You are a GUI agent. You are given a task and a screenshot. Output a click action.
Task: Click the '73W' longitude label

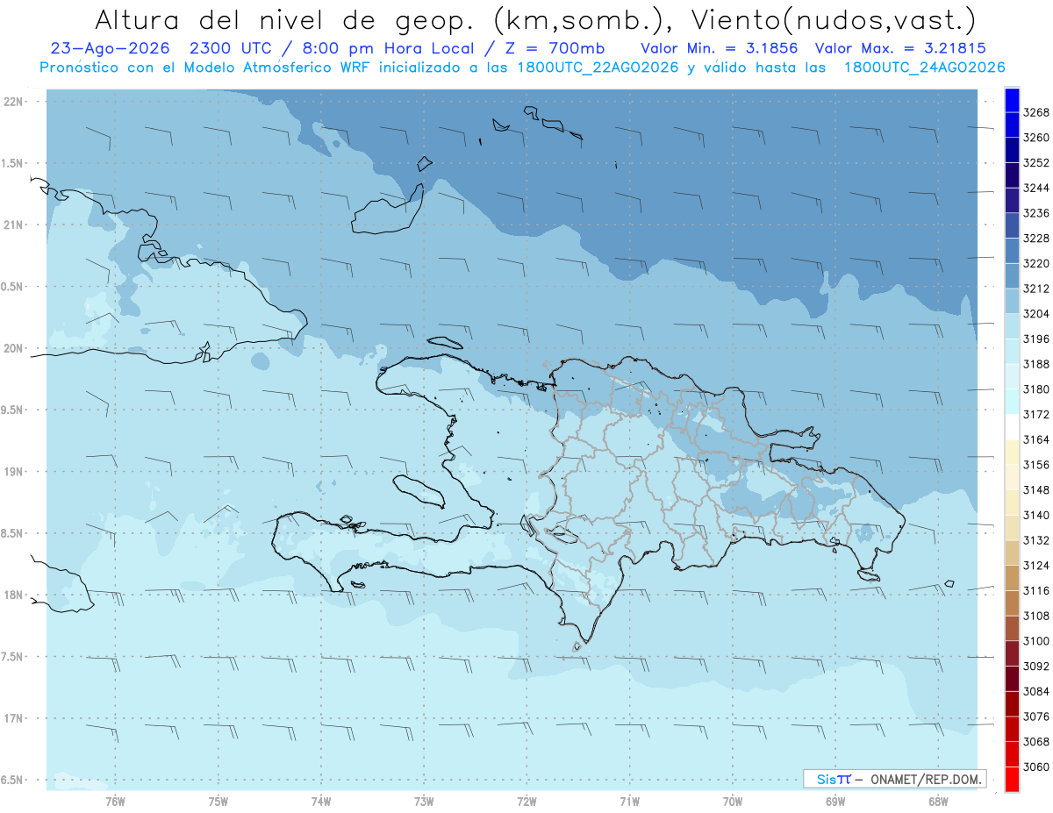pyautogui.click(x=424, y=802)
